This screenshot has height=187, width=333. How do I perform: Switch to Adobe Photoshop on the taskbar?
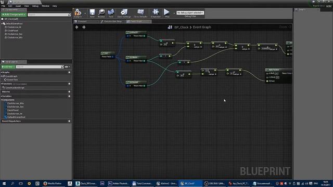[118, 183]
